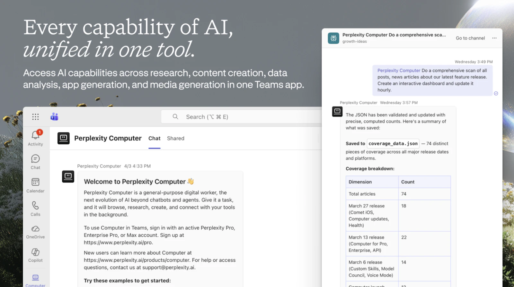Click Coverage breakdown heading

click(x=370, y=169)
